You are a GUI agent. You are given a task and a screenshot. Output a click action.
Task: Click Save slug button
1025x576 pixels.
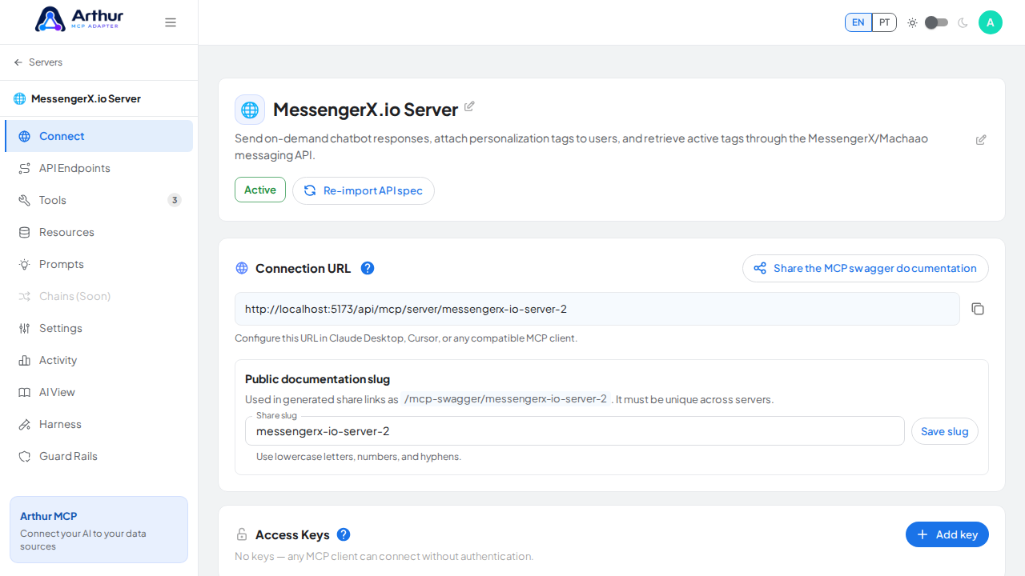tap(945, 431)
